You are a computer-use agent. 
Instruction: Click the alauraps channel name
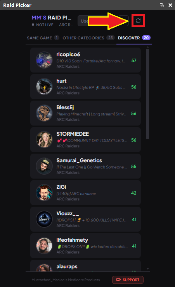(x=67, y=266)
